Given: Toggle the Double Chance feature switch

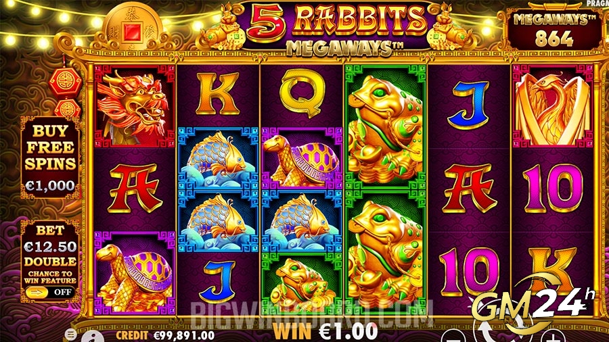Looking at the screenshot, I should pos(49,293).
